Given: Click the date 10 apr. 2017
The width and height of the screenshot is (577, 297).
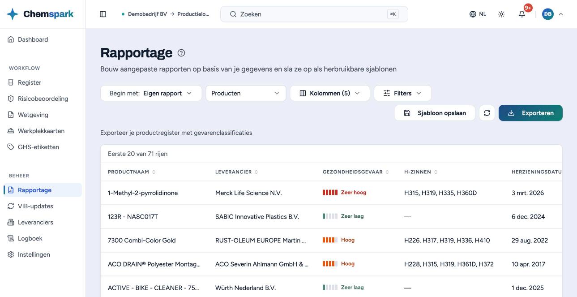Looking at the screenshot, I should (529, 264).
